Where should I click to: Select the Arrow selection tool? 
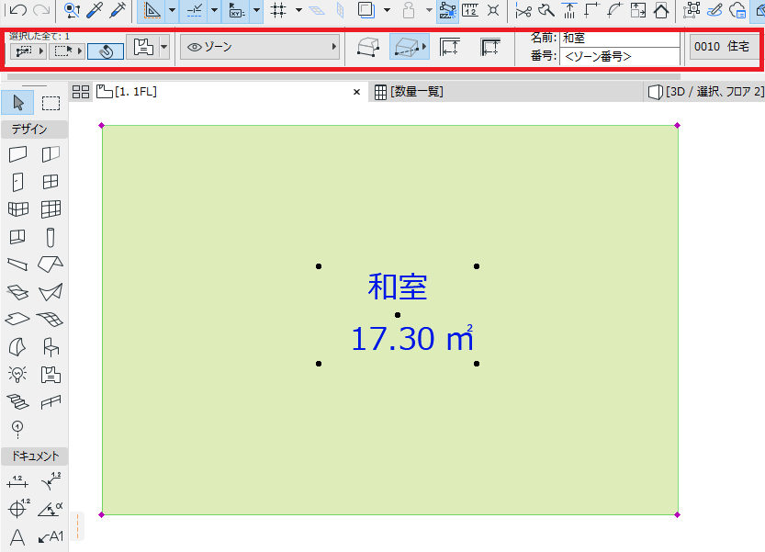point(18,103)
